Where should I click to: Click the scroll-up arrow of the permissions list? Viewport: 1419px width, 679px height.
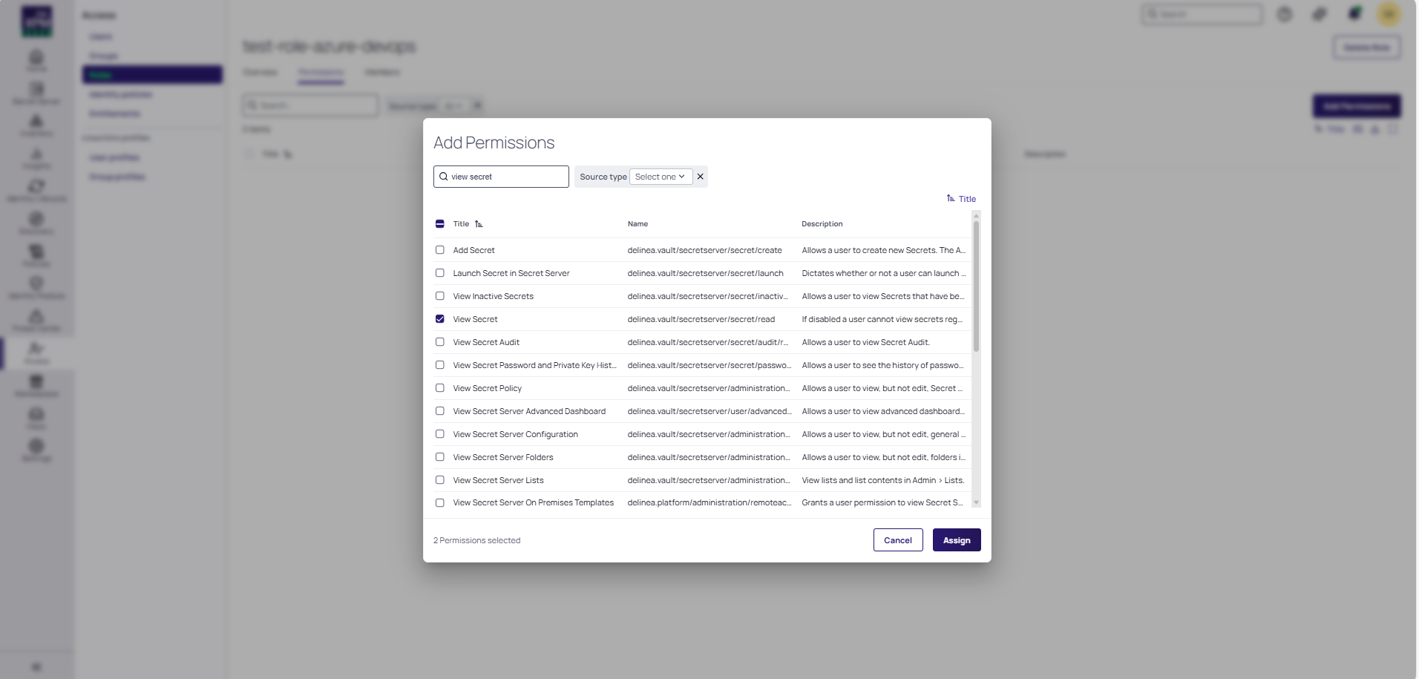(x=976, y=216)
